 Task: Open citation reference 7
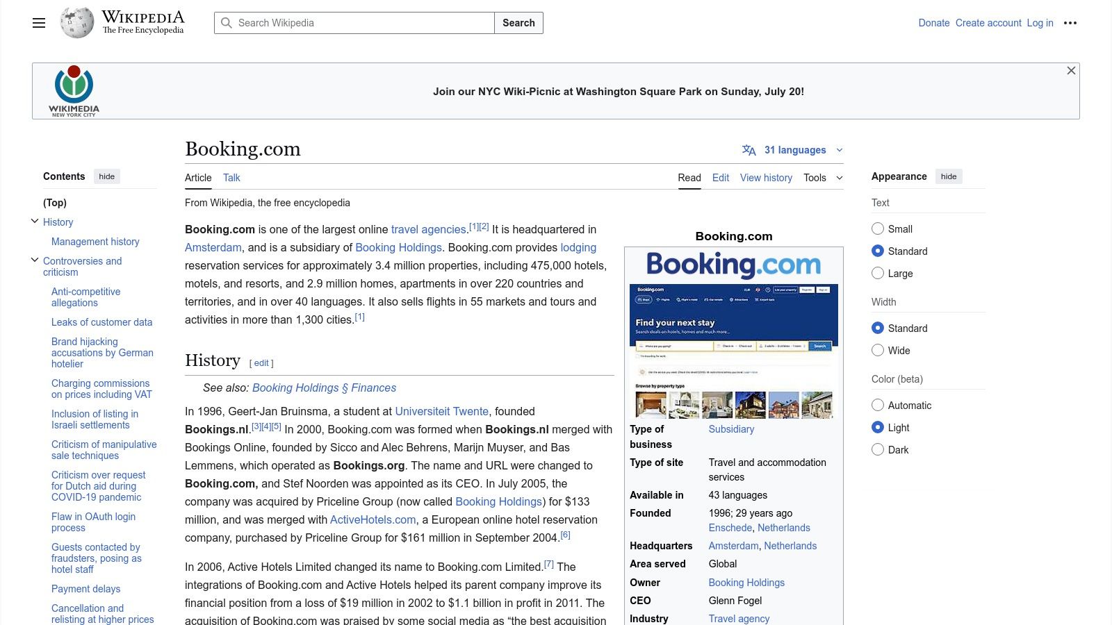(x=549, y=564)
